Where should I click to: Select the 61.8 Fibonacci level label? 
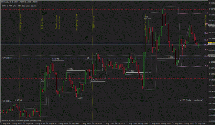[206, 40]
